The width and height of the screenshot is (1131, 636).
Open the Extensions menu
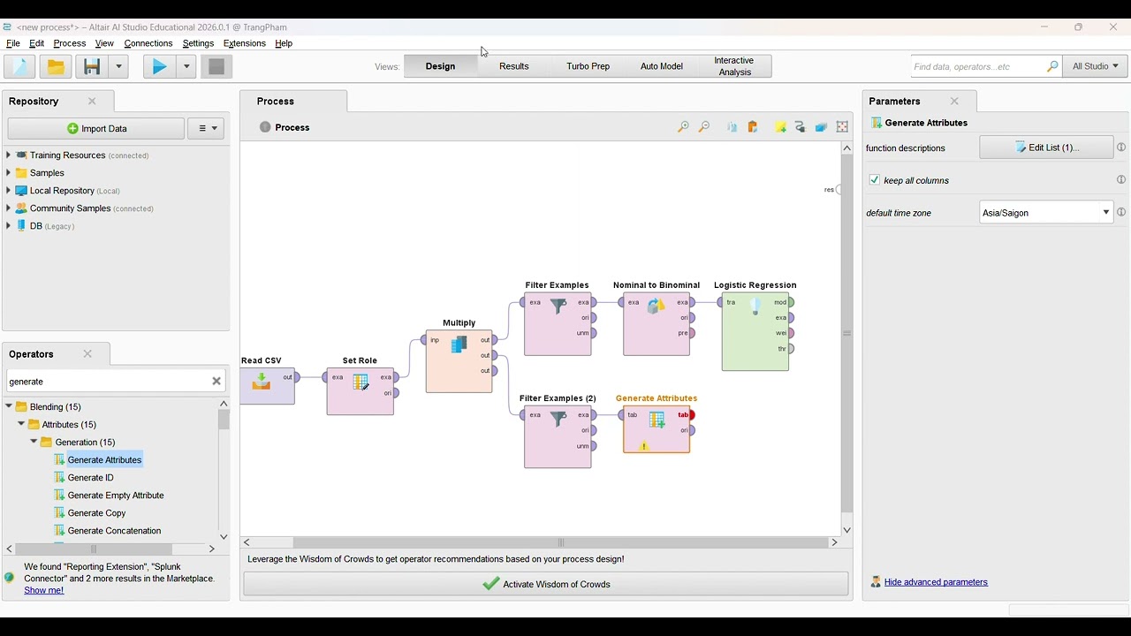point(245,43)
